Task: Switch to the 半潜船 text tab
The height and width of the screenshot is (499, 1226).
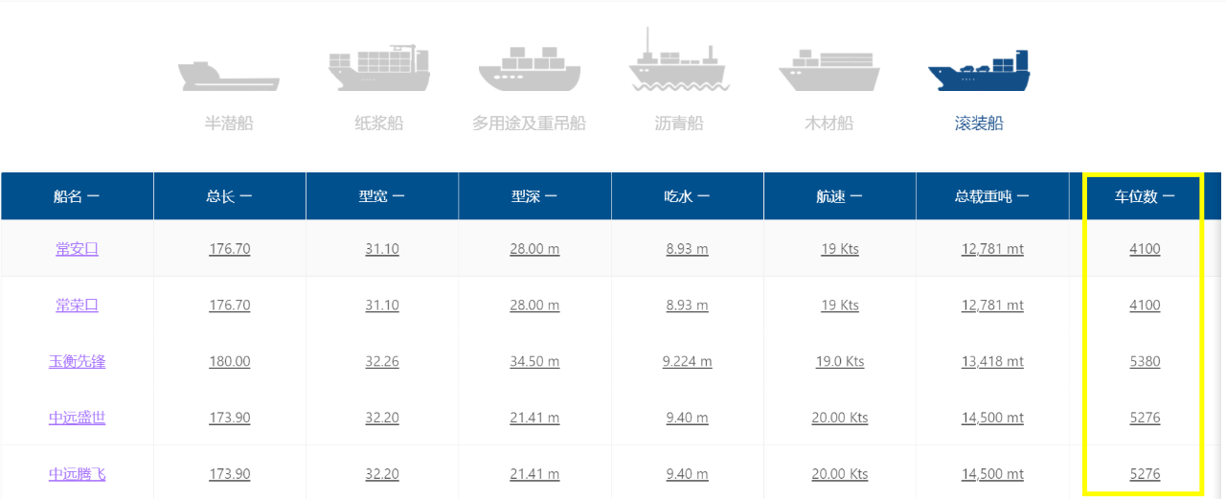Action: [229, 124]
